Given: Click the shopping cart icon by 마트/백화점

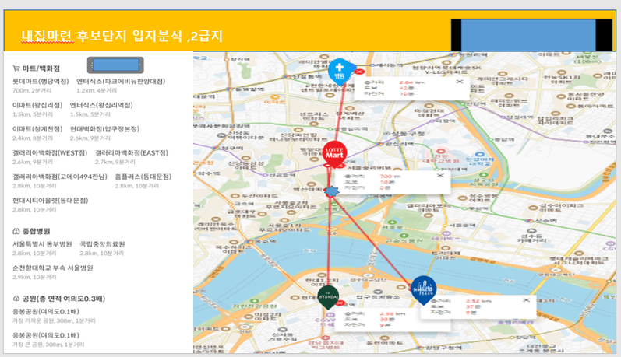Looking at the screenshot, I should tap(16, 68).
